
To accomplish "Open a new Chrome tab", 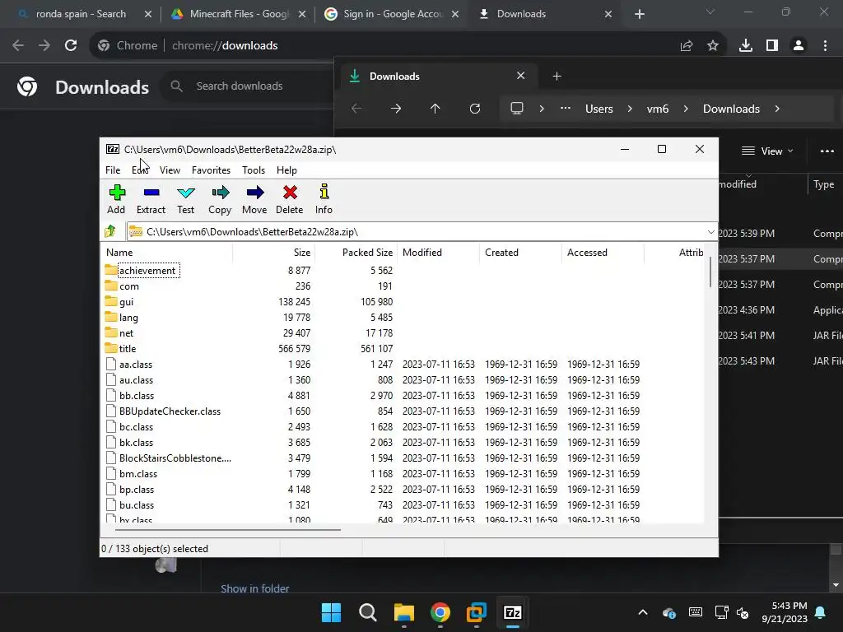I will tap(639, 14).
